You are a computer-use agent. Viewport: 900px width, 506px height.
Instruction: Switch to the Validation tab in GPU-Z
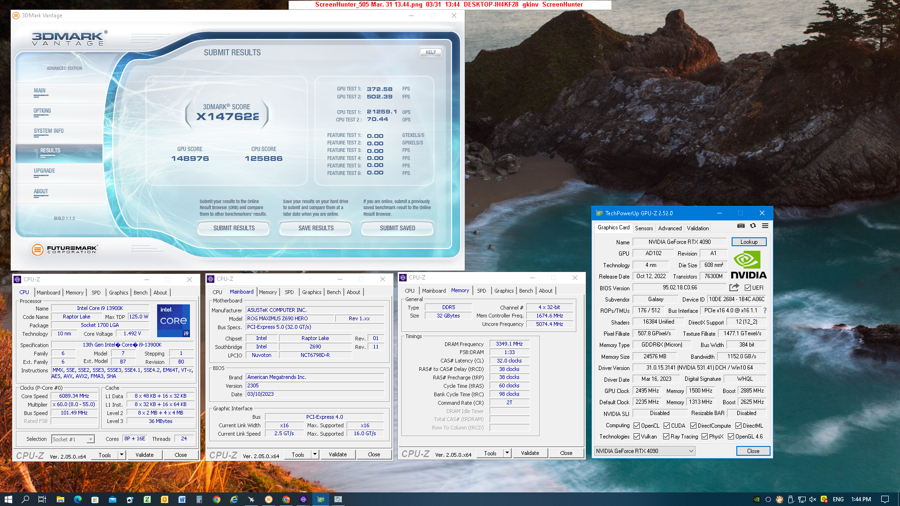click(697, 228)
